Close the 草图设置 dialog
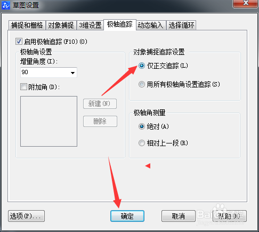The image size is (259, 232). (245, 4)
